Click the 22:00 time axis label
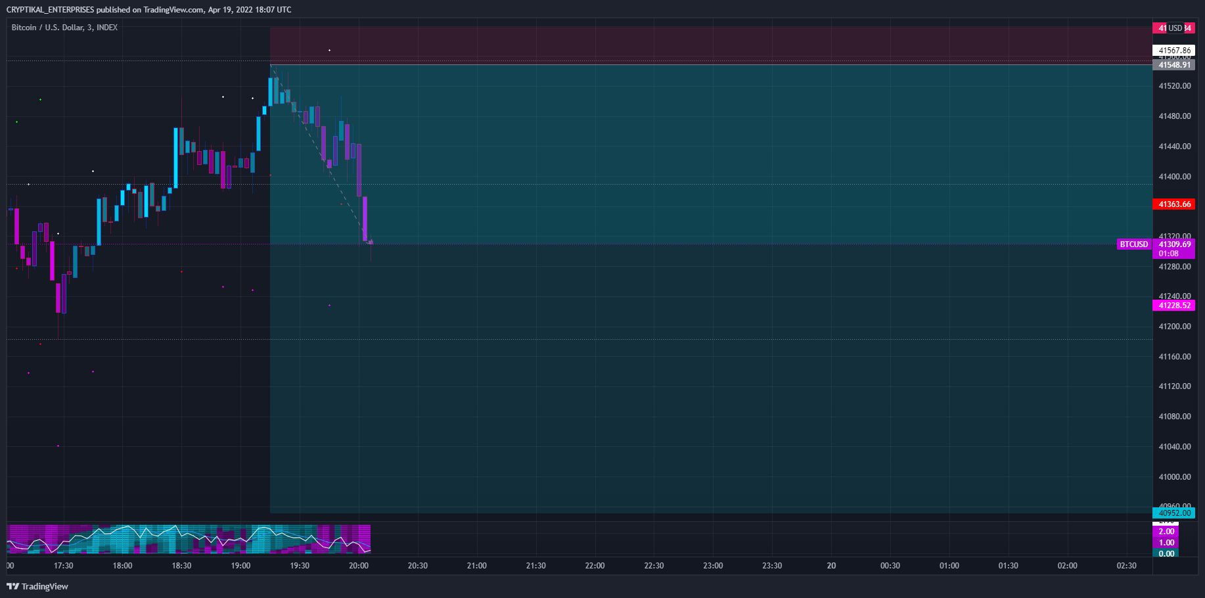The image size is (1205, 598). 595,566
